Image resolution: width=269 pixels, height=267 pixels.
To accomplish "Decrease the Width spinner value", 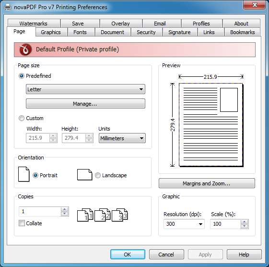I will click(x=53, y=140).
